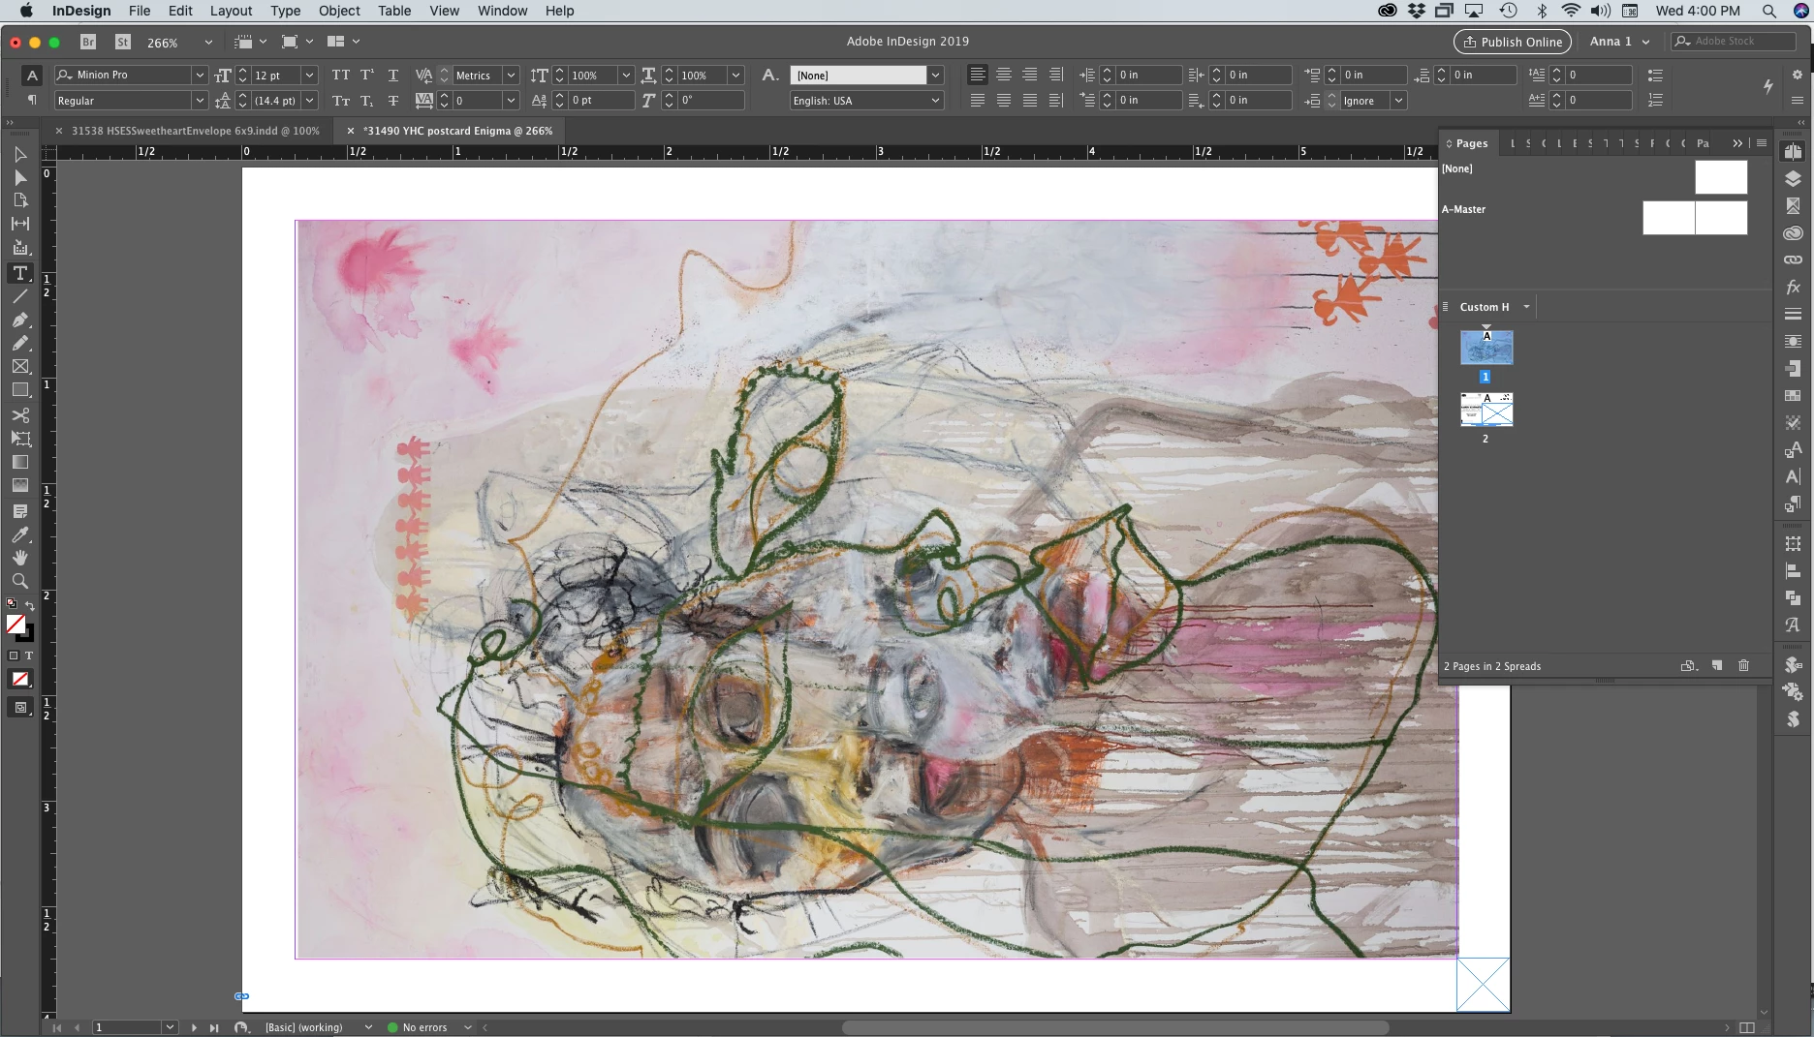This screenshot has height=1037, width=1814.
Task: Select the Eyedropper tool
Action: [x=19, y=534]
